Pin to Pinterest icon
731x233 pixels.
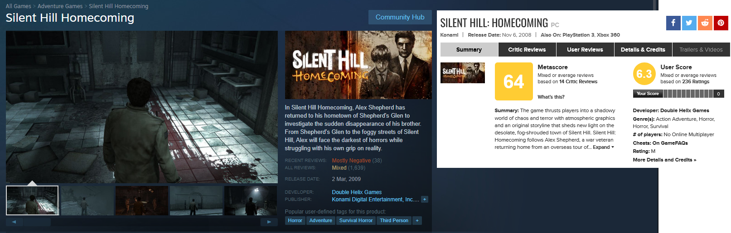(721, 23)
